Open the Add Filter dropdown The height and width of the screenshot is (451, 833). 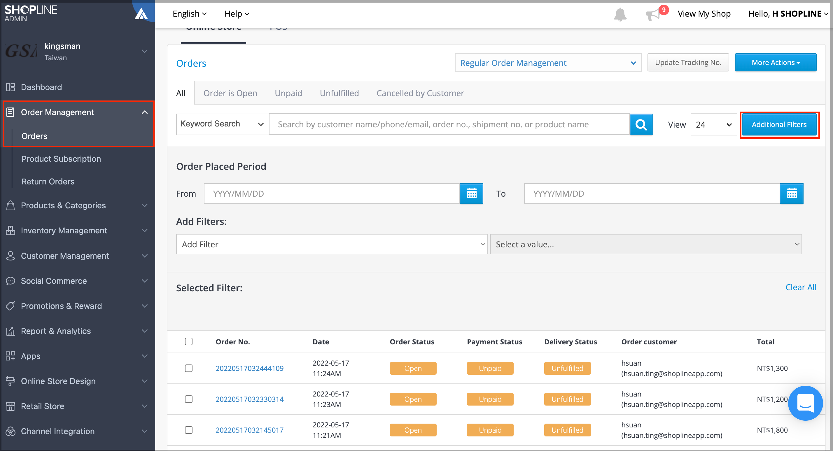click(x=332, y=244)
